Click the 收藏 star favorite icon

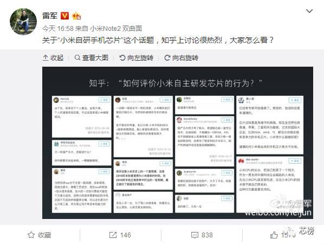click(31, 235)
